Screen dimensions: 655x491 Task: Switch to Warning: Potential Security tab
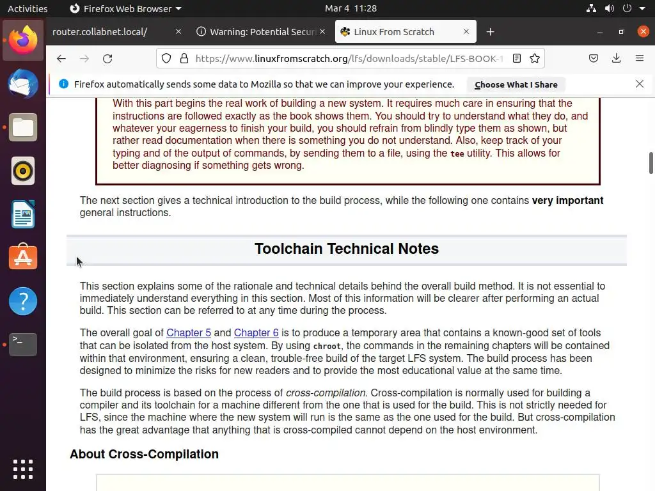(x=261, y=32)
